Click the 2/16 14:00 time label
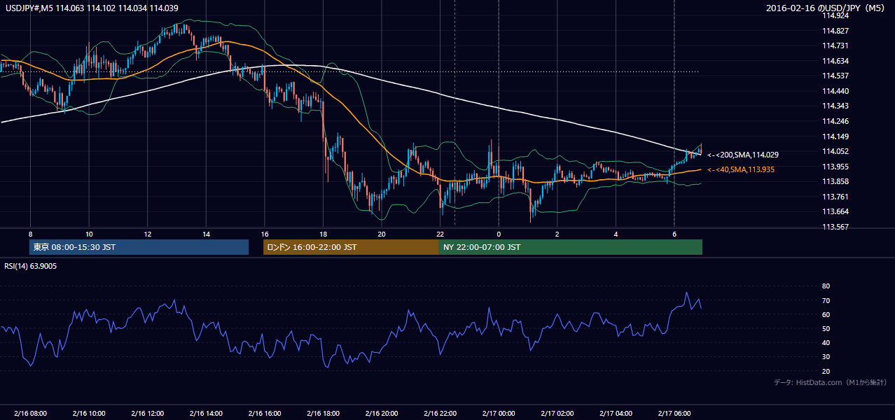 point(206,413)
